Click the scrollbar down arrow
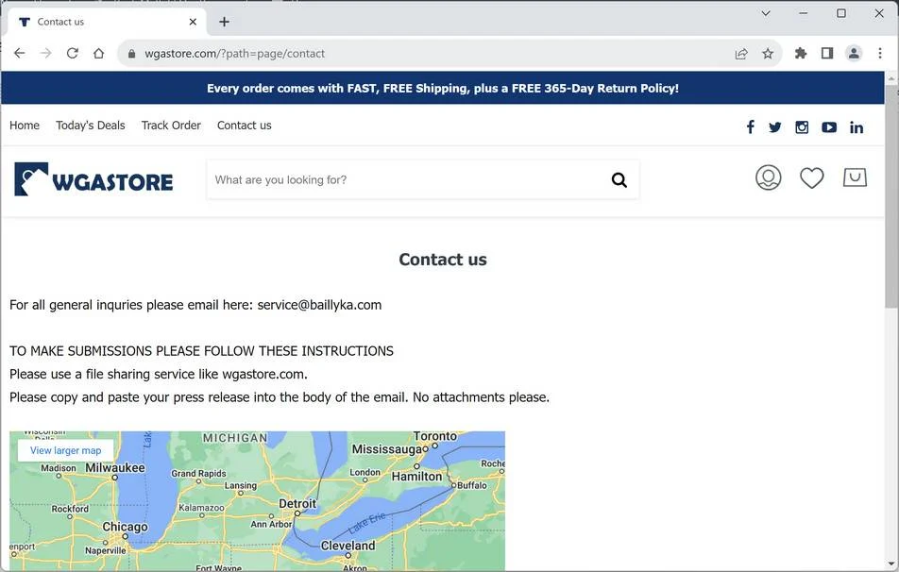Viewport: 899px width, 572px height. click(891, 564)
